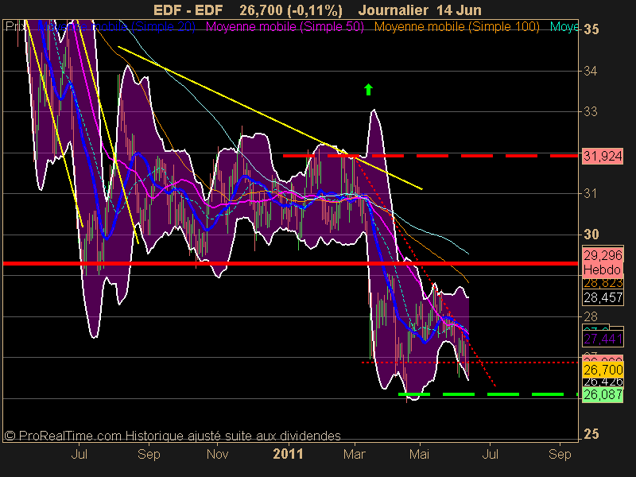Click the '2011' year axis label
Screen dimensions: 636x477
coord(288,454)
